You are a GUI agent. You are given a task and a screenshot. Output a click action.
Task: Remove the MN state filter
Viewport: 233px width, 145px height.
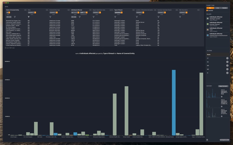pyautogui.click(x=227, y=66)
